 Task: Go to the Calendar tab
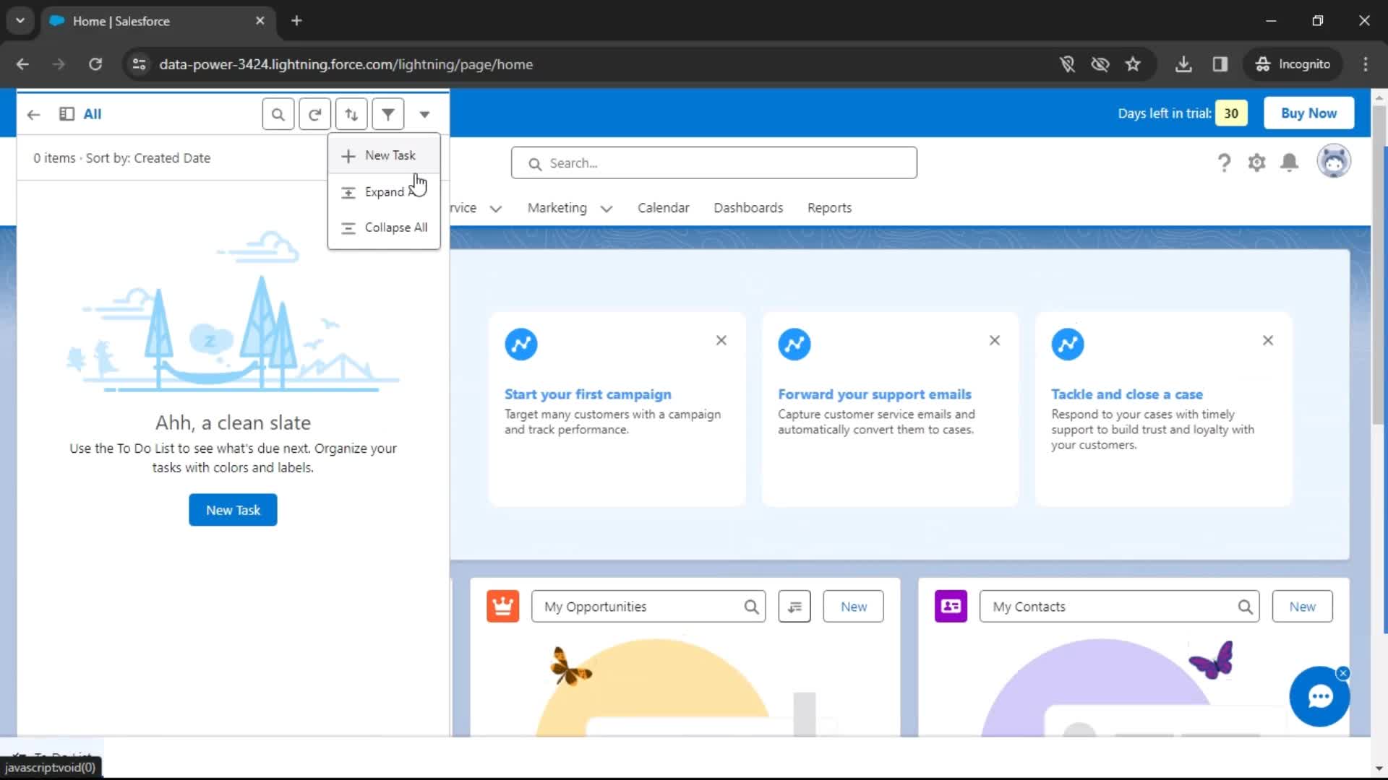[x=663, y=208]
